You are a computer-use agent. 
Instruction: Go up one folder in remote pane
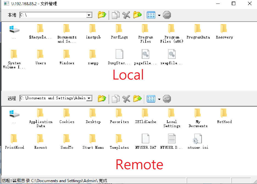pos(102,98)
